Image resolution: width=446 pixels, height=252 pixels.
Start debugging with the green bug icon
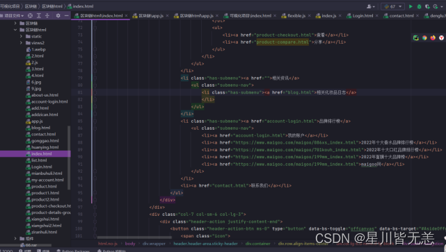point(419,6)
